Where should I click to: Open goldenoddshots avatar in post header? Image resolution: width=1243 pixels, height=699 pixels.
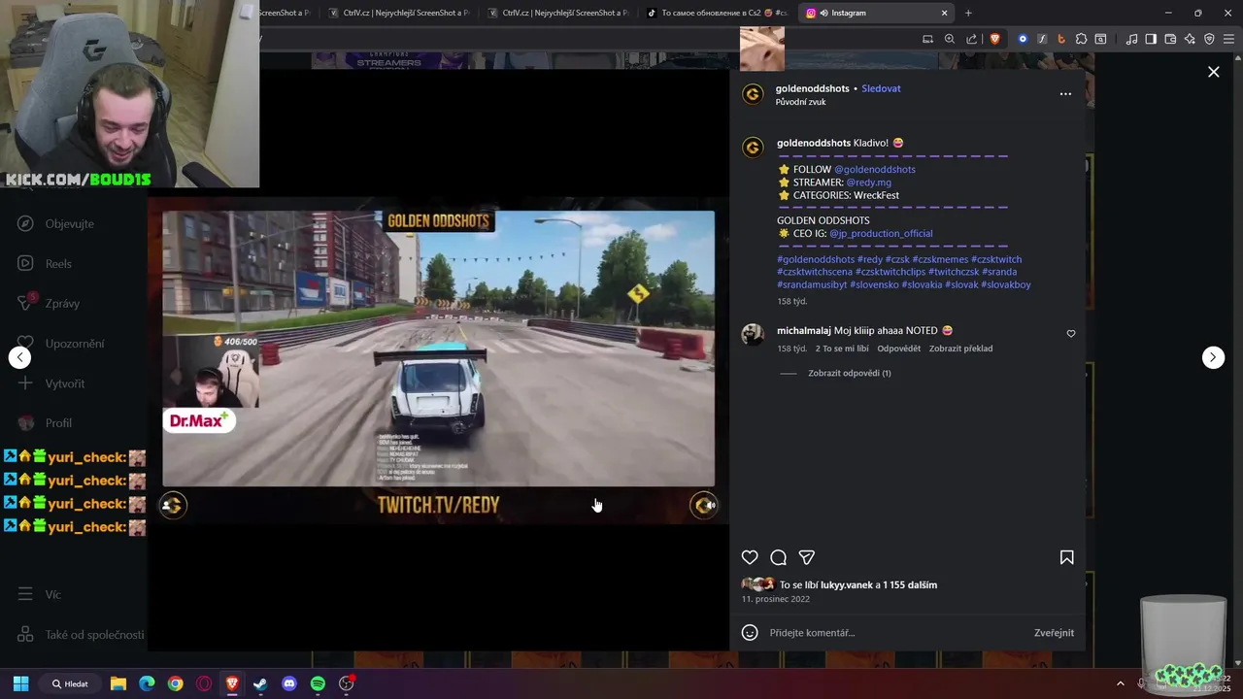753,94
